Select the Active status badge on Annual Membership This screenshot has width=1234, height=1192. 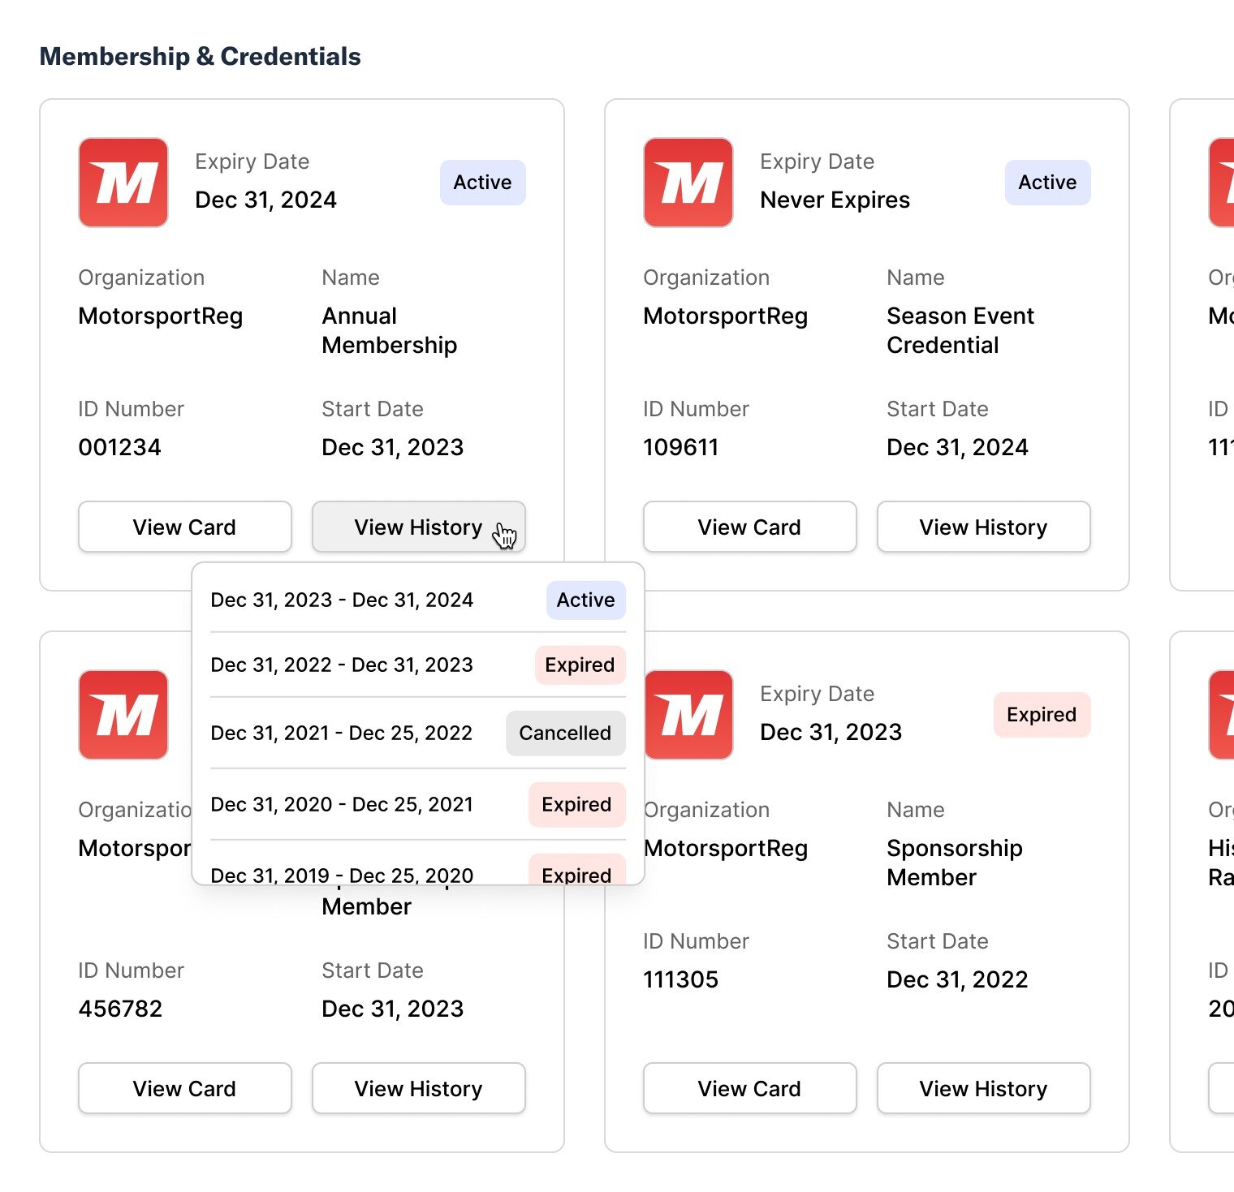[x=482, y=183]
